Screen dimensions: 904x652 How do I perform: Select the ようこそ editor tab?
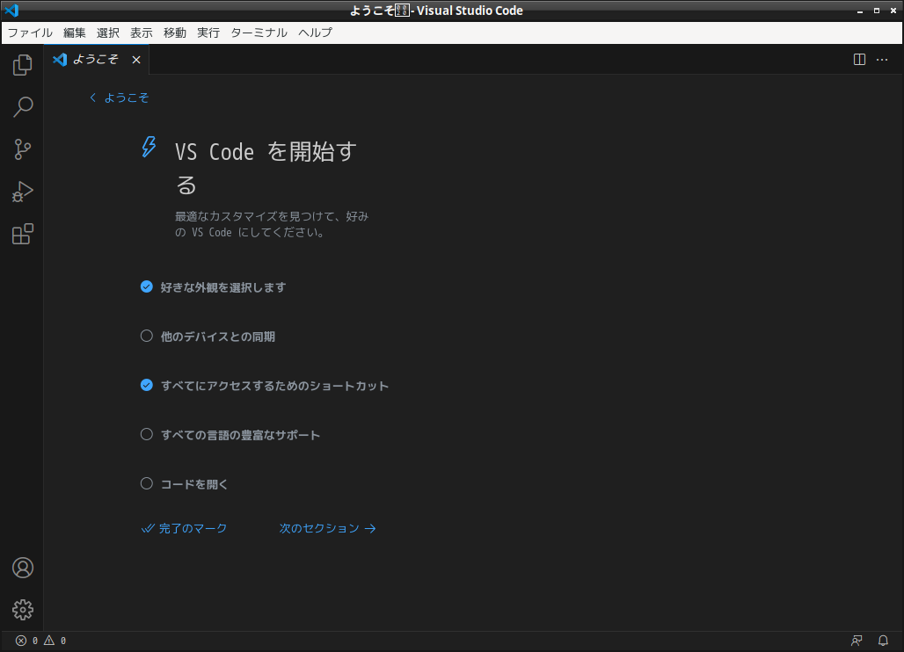pyautogui.click(x=96, y=60)
